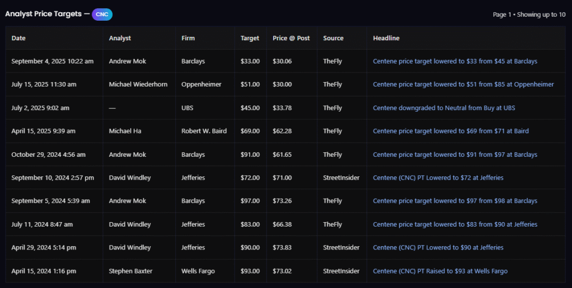Open Jefferies $83 from $90 headline
Viewport: 572px width, 288px height.
tap(455, 224)
